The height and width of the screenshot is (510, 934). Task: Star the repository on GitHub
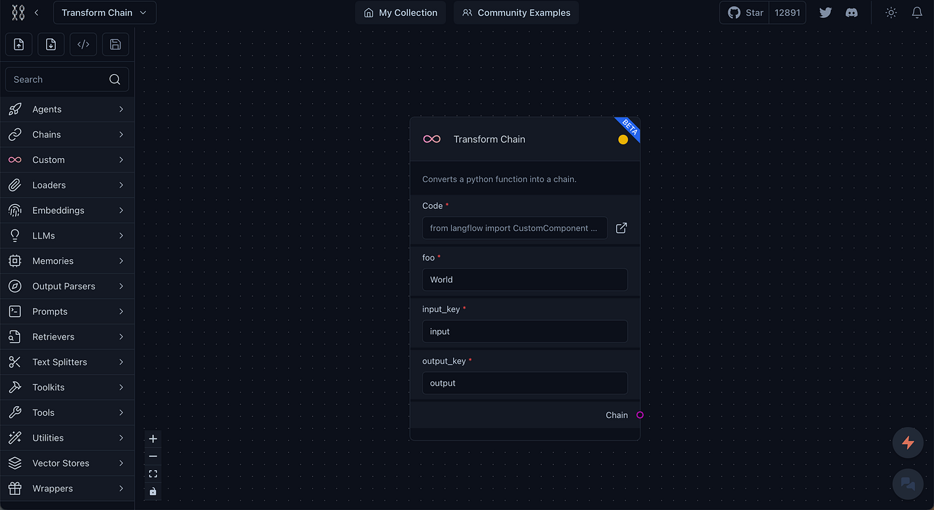point(743,12)
